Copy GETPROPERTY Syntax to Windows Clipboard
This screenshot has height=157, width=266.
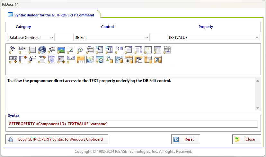57,139
